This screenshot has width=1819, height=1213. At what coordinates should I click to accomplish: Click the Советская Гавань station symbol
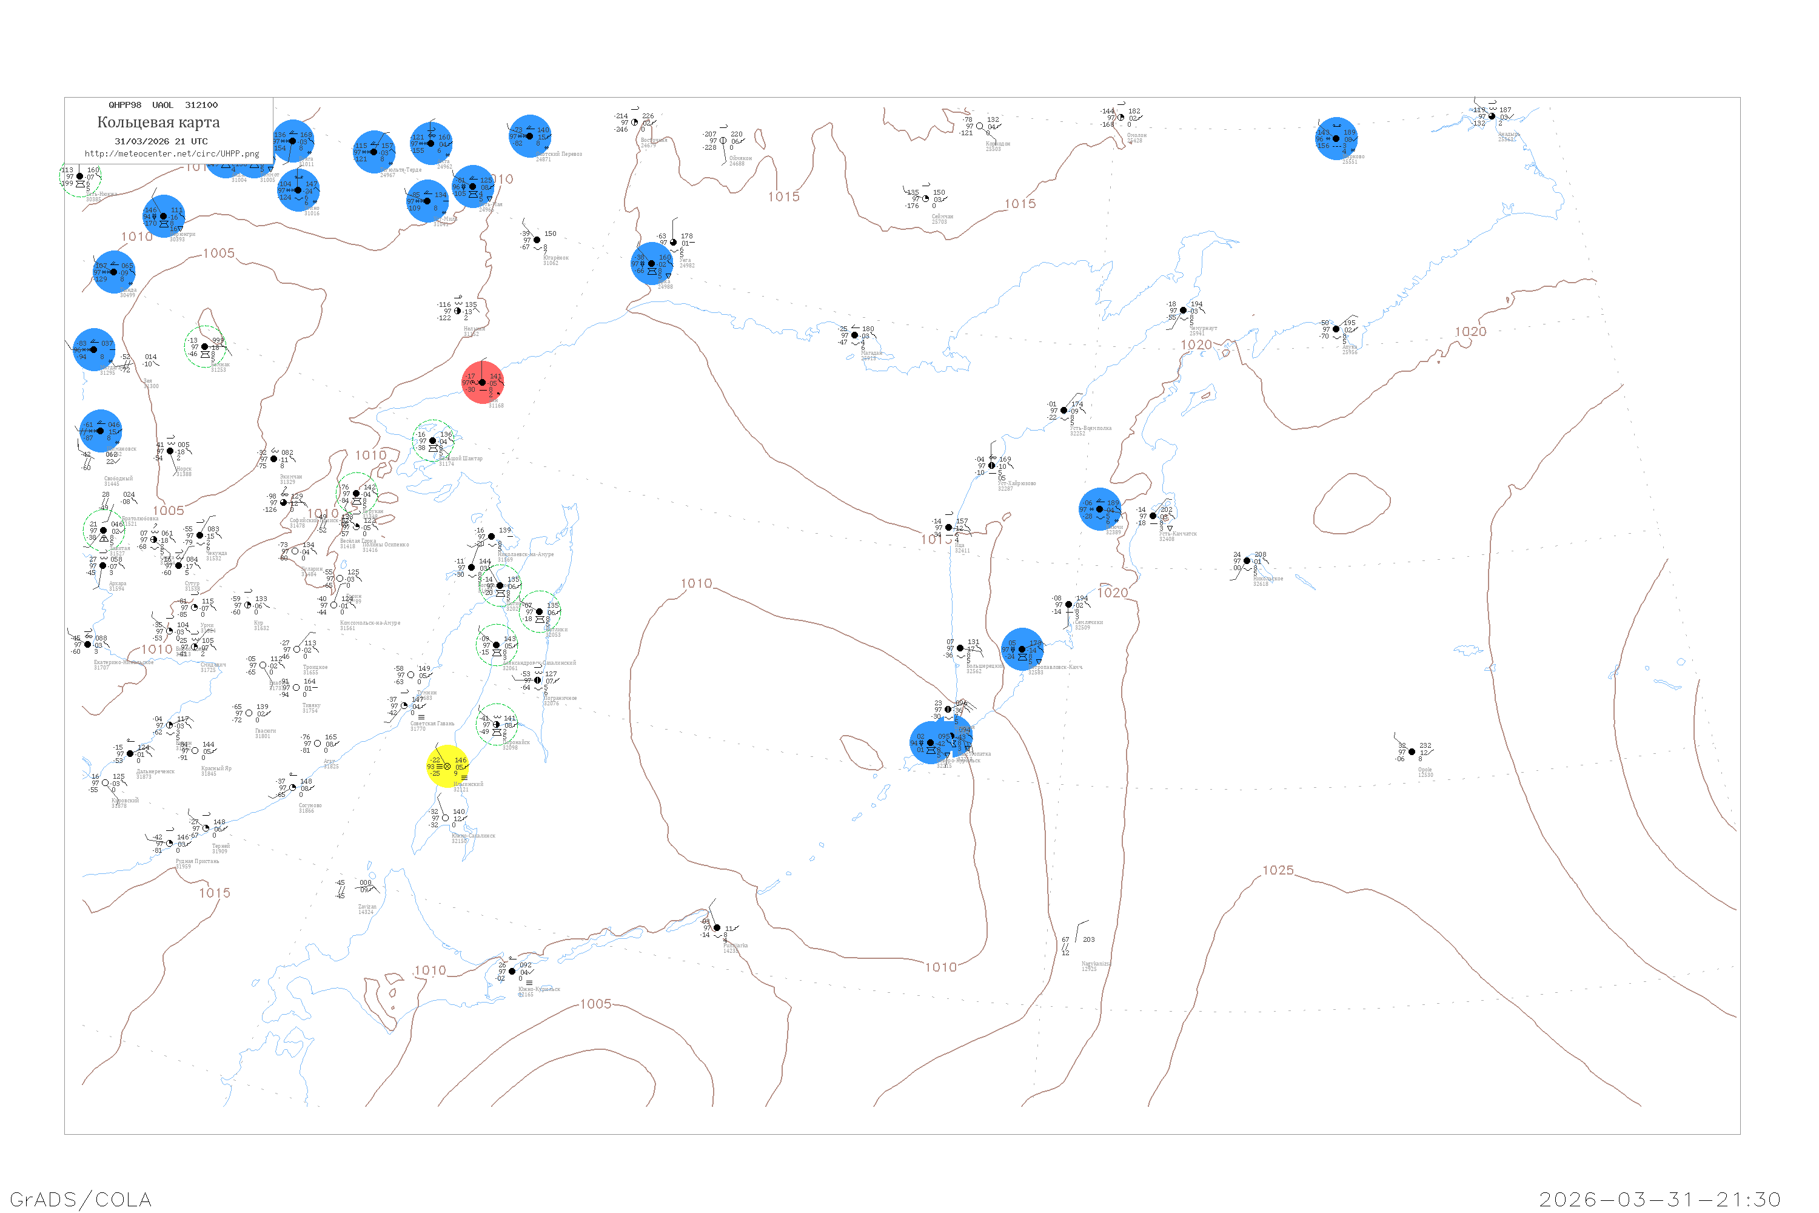[404, 705]
